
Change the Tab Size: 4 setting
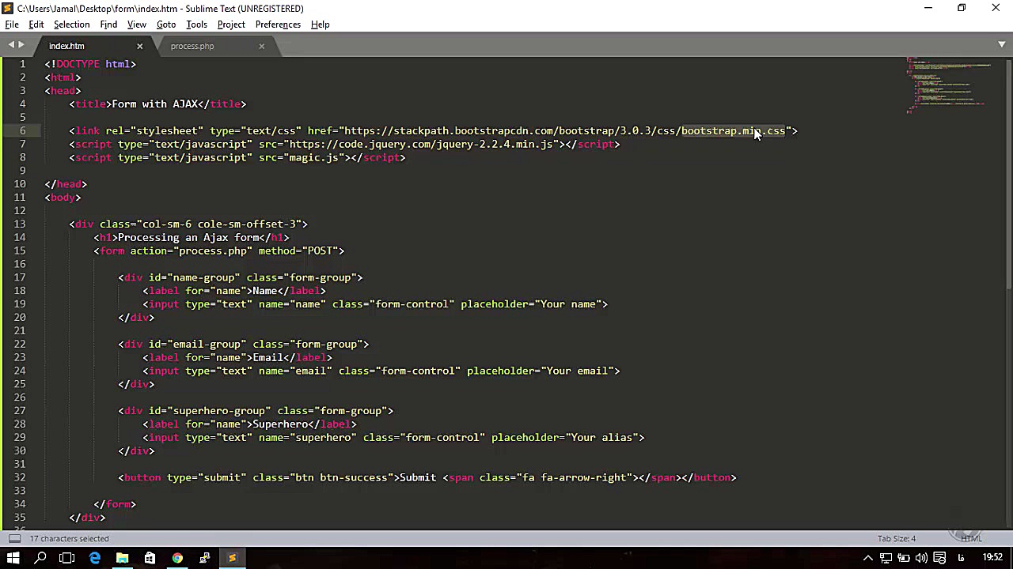coord(896,538)
